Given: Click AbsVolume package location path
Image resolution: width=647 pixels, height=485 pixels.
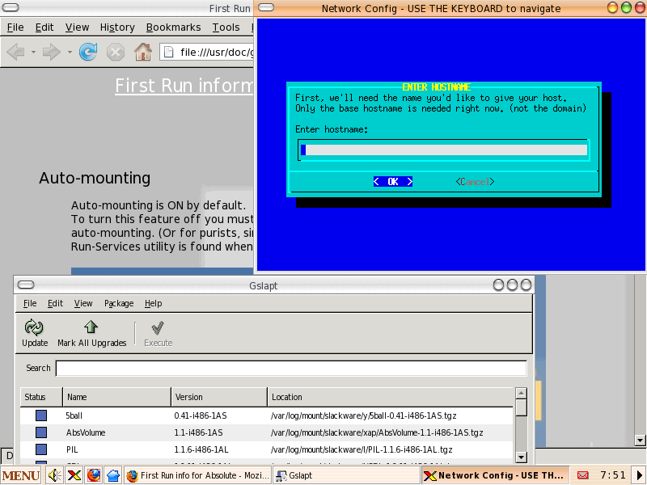Looking at the screenshot, I should pos(377,432).
